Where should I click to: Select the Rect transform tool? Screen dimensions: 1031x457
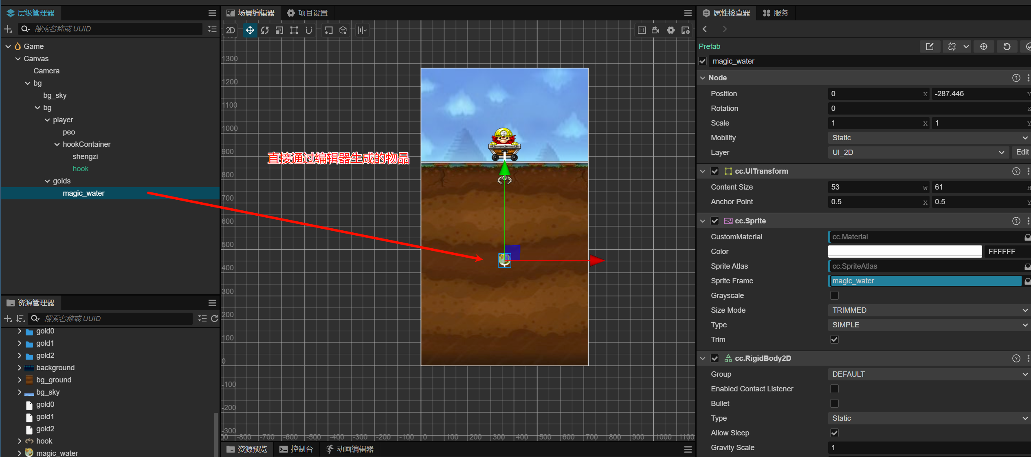click(294, 30)
